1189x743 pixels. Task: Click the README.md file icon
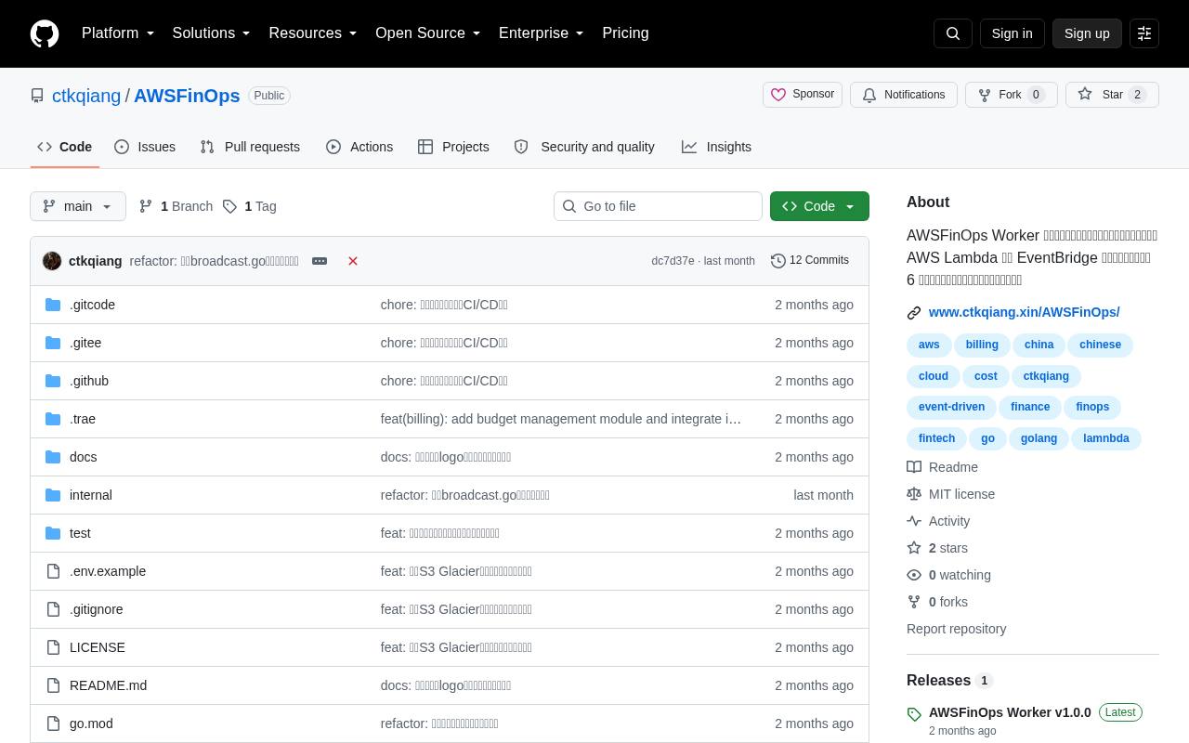tap(53, 685)
